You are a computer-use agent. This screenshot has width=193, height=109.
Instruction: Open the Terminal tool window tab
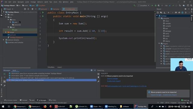(24, 100)
